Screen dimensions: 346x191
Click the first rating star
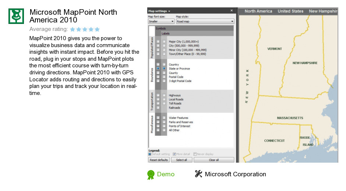coord(73,29)
